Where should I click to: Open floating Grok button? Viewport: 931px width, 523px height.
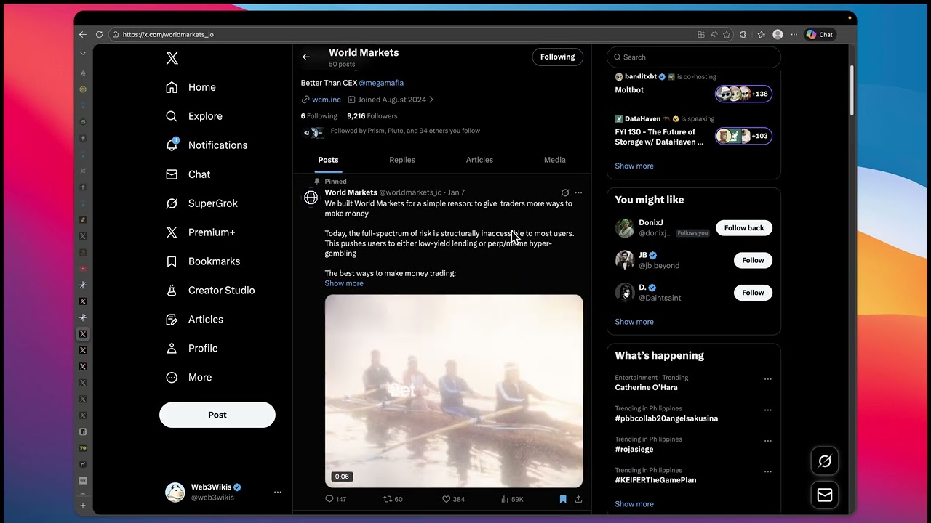(825, 461)
